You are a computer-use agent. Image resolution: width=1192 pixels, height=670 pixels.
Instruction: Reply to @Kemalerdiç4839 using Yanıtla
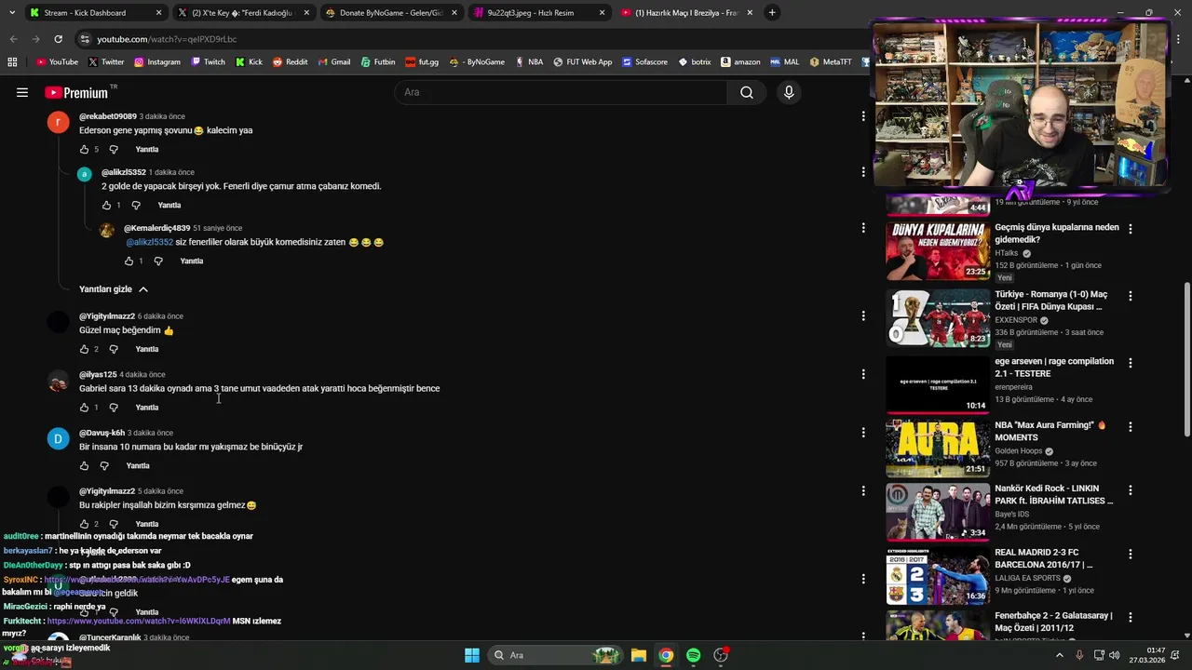click(x=192, y=261)
